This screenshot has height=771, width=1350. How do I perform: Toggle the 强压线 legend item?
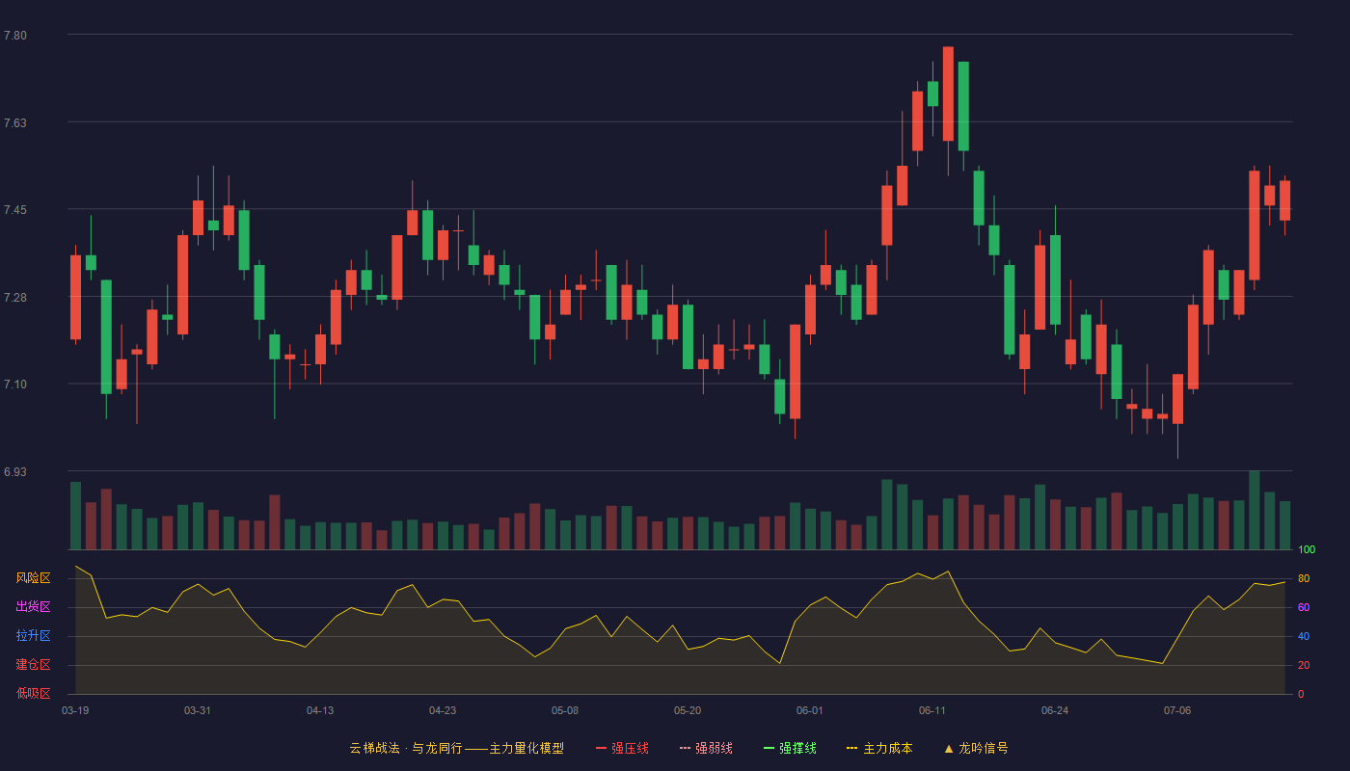click(622, 748)
